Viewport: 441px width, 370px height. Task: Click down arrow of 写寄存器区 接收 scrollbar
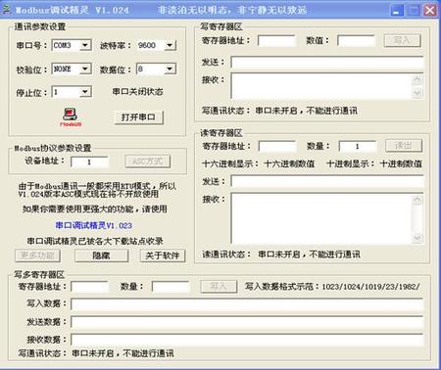coord(417,93)
